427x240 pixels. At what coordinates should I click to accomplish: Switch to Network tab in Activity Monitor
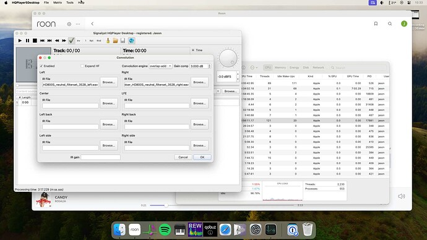318,67
